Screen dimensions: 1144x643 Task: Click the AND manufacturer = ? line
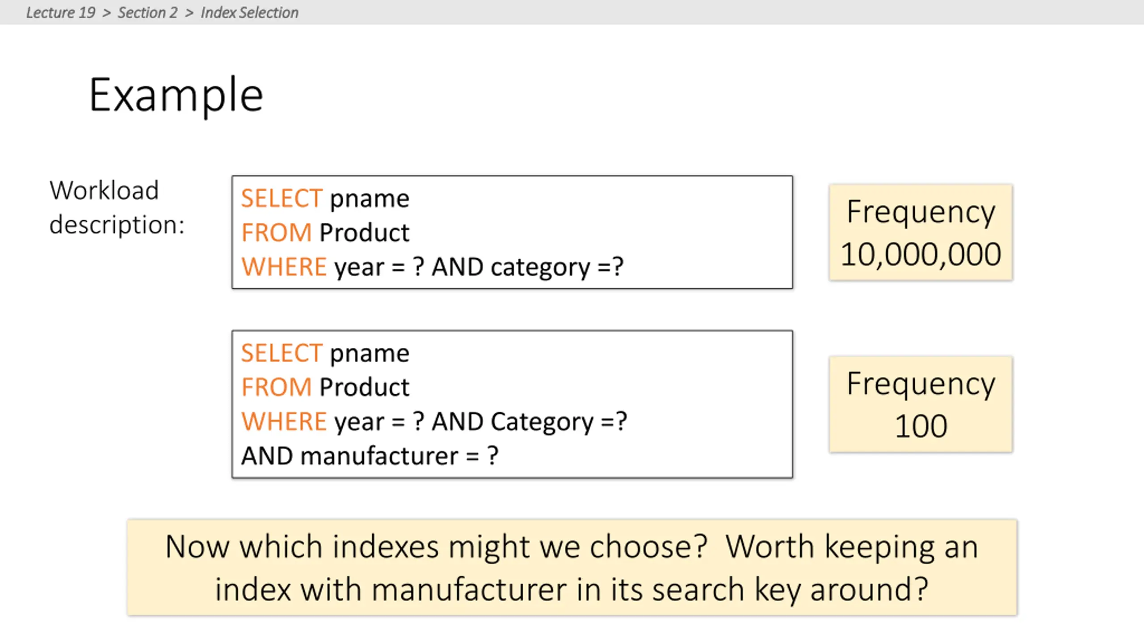[x=370, y=456]
